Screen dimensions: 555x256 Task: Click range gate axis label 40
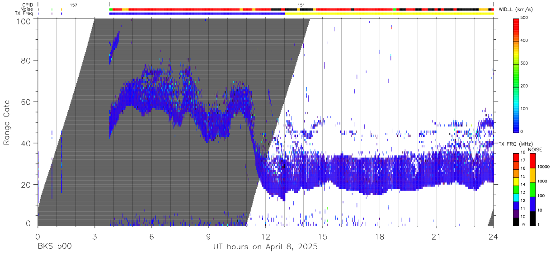coord(26,143)
